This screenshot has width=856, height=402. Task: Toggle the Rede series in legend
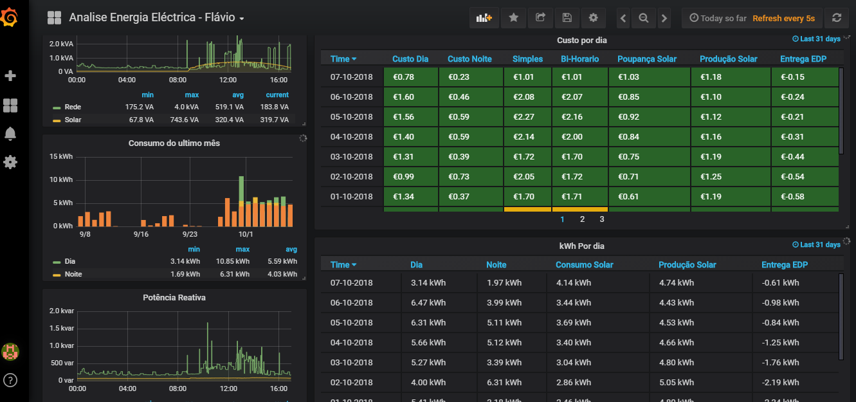[73, 107]
